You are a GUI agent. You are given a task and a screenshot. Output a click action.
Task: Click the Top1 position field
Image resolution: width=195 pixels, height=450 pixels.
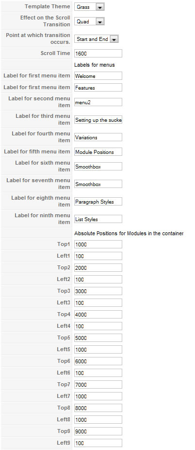coord(98,244)
